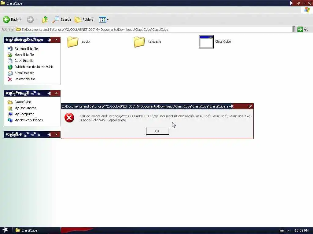Expand the Details panel

click(57, 134)
